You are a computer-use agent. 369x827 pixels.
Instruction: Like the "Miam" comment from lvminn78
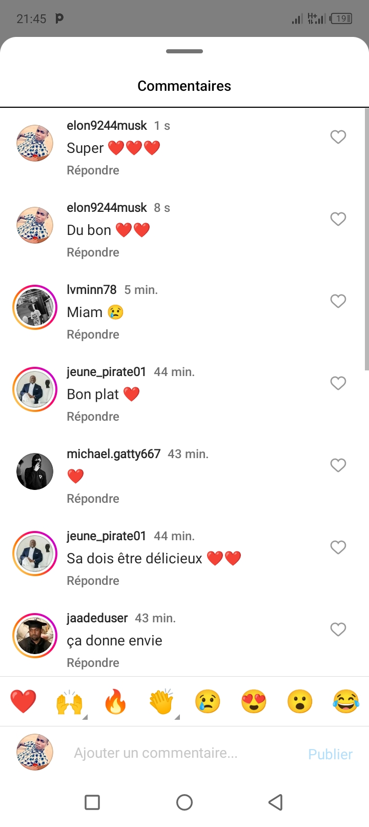(338, 301)
